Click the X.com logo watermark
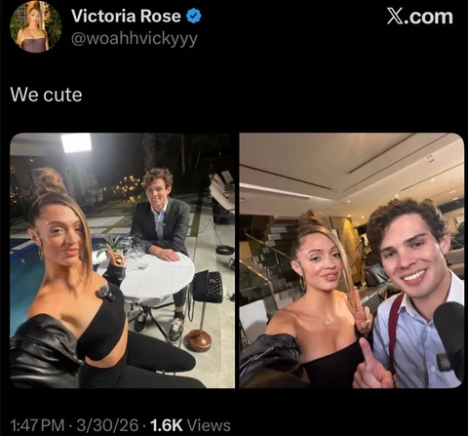 tap(419, 17)
